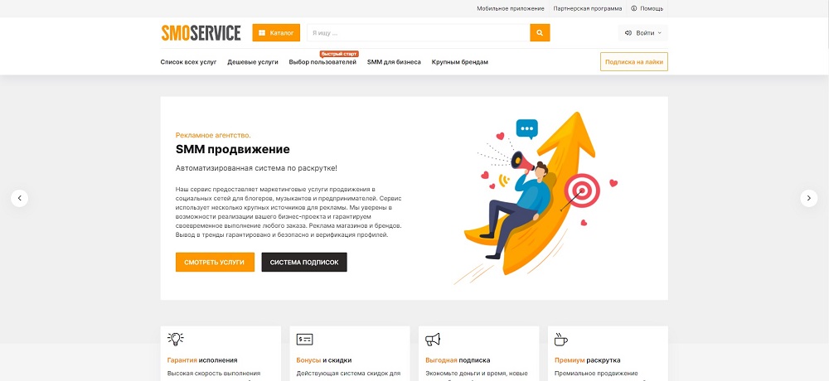Click the СИСТЕМА ПОДПИСОК button
Image resolution: width=829 pixels, height=381 pixels.
(x=304, y=262)
